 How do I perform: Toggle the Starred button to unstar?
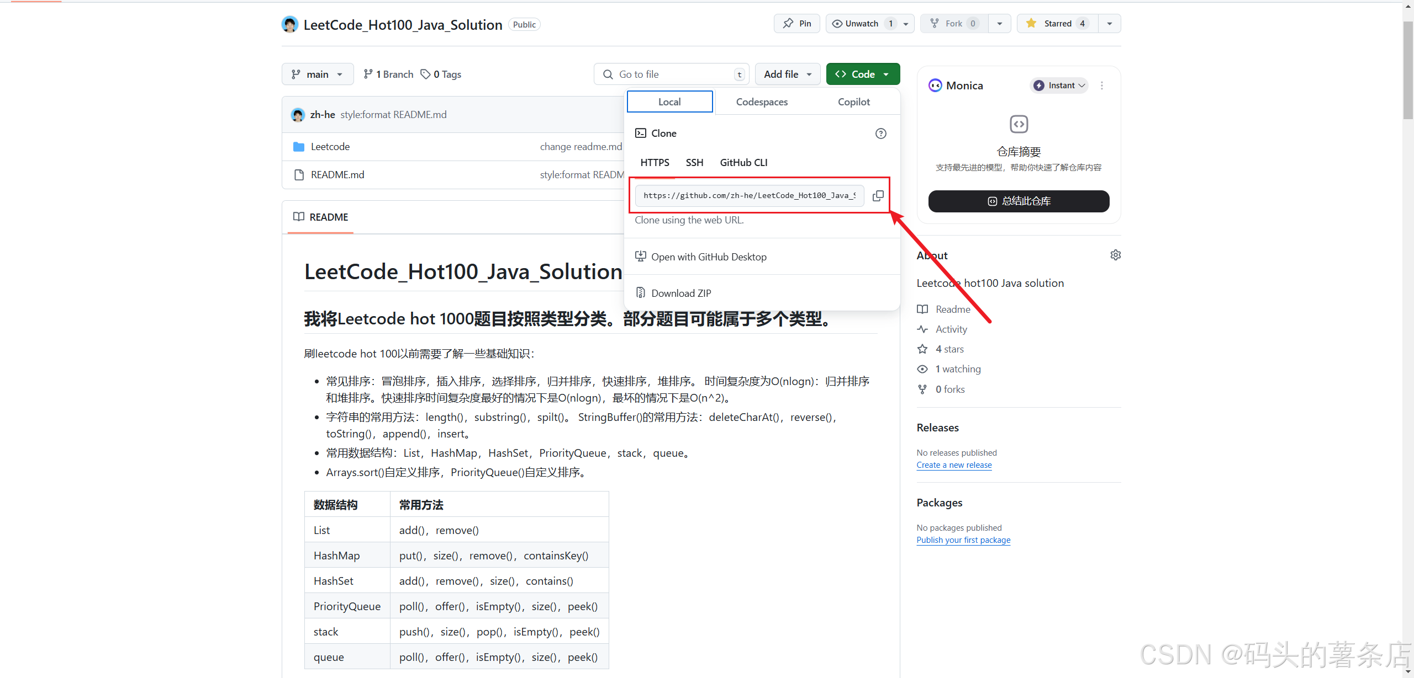pyautogui.click(x=1057, y=24)
